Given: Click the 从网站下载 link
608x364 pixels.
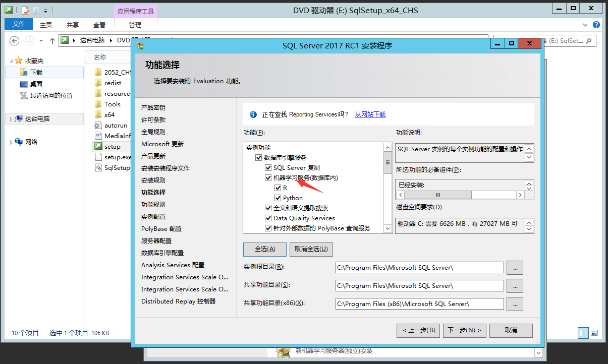Looking at the screenshot, I should point(370,114).
